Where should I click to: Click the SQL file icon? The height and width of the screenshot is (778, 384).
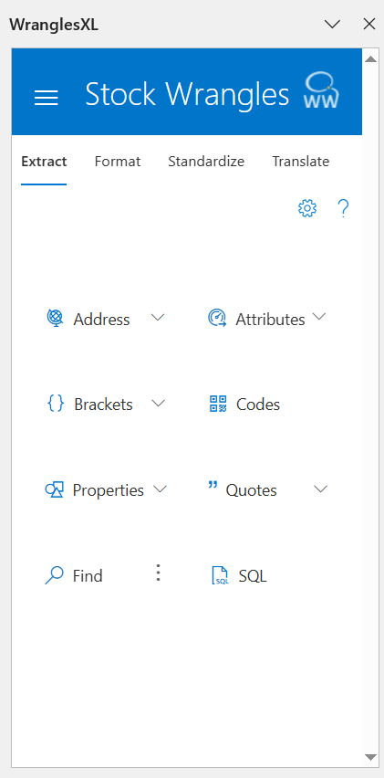pyautogui.click(x=220, y=575)
